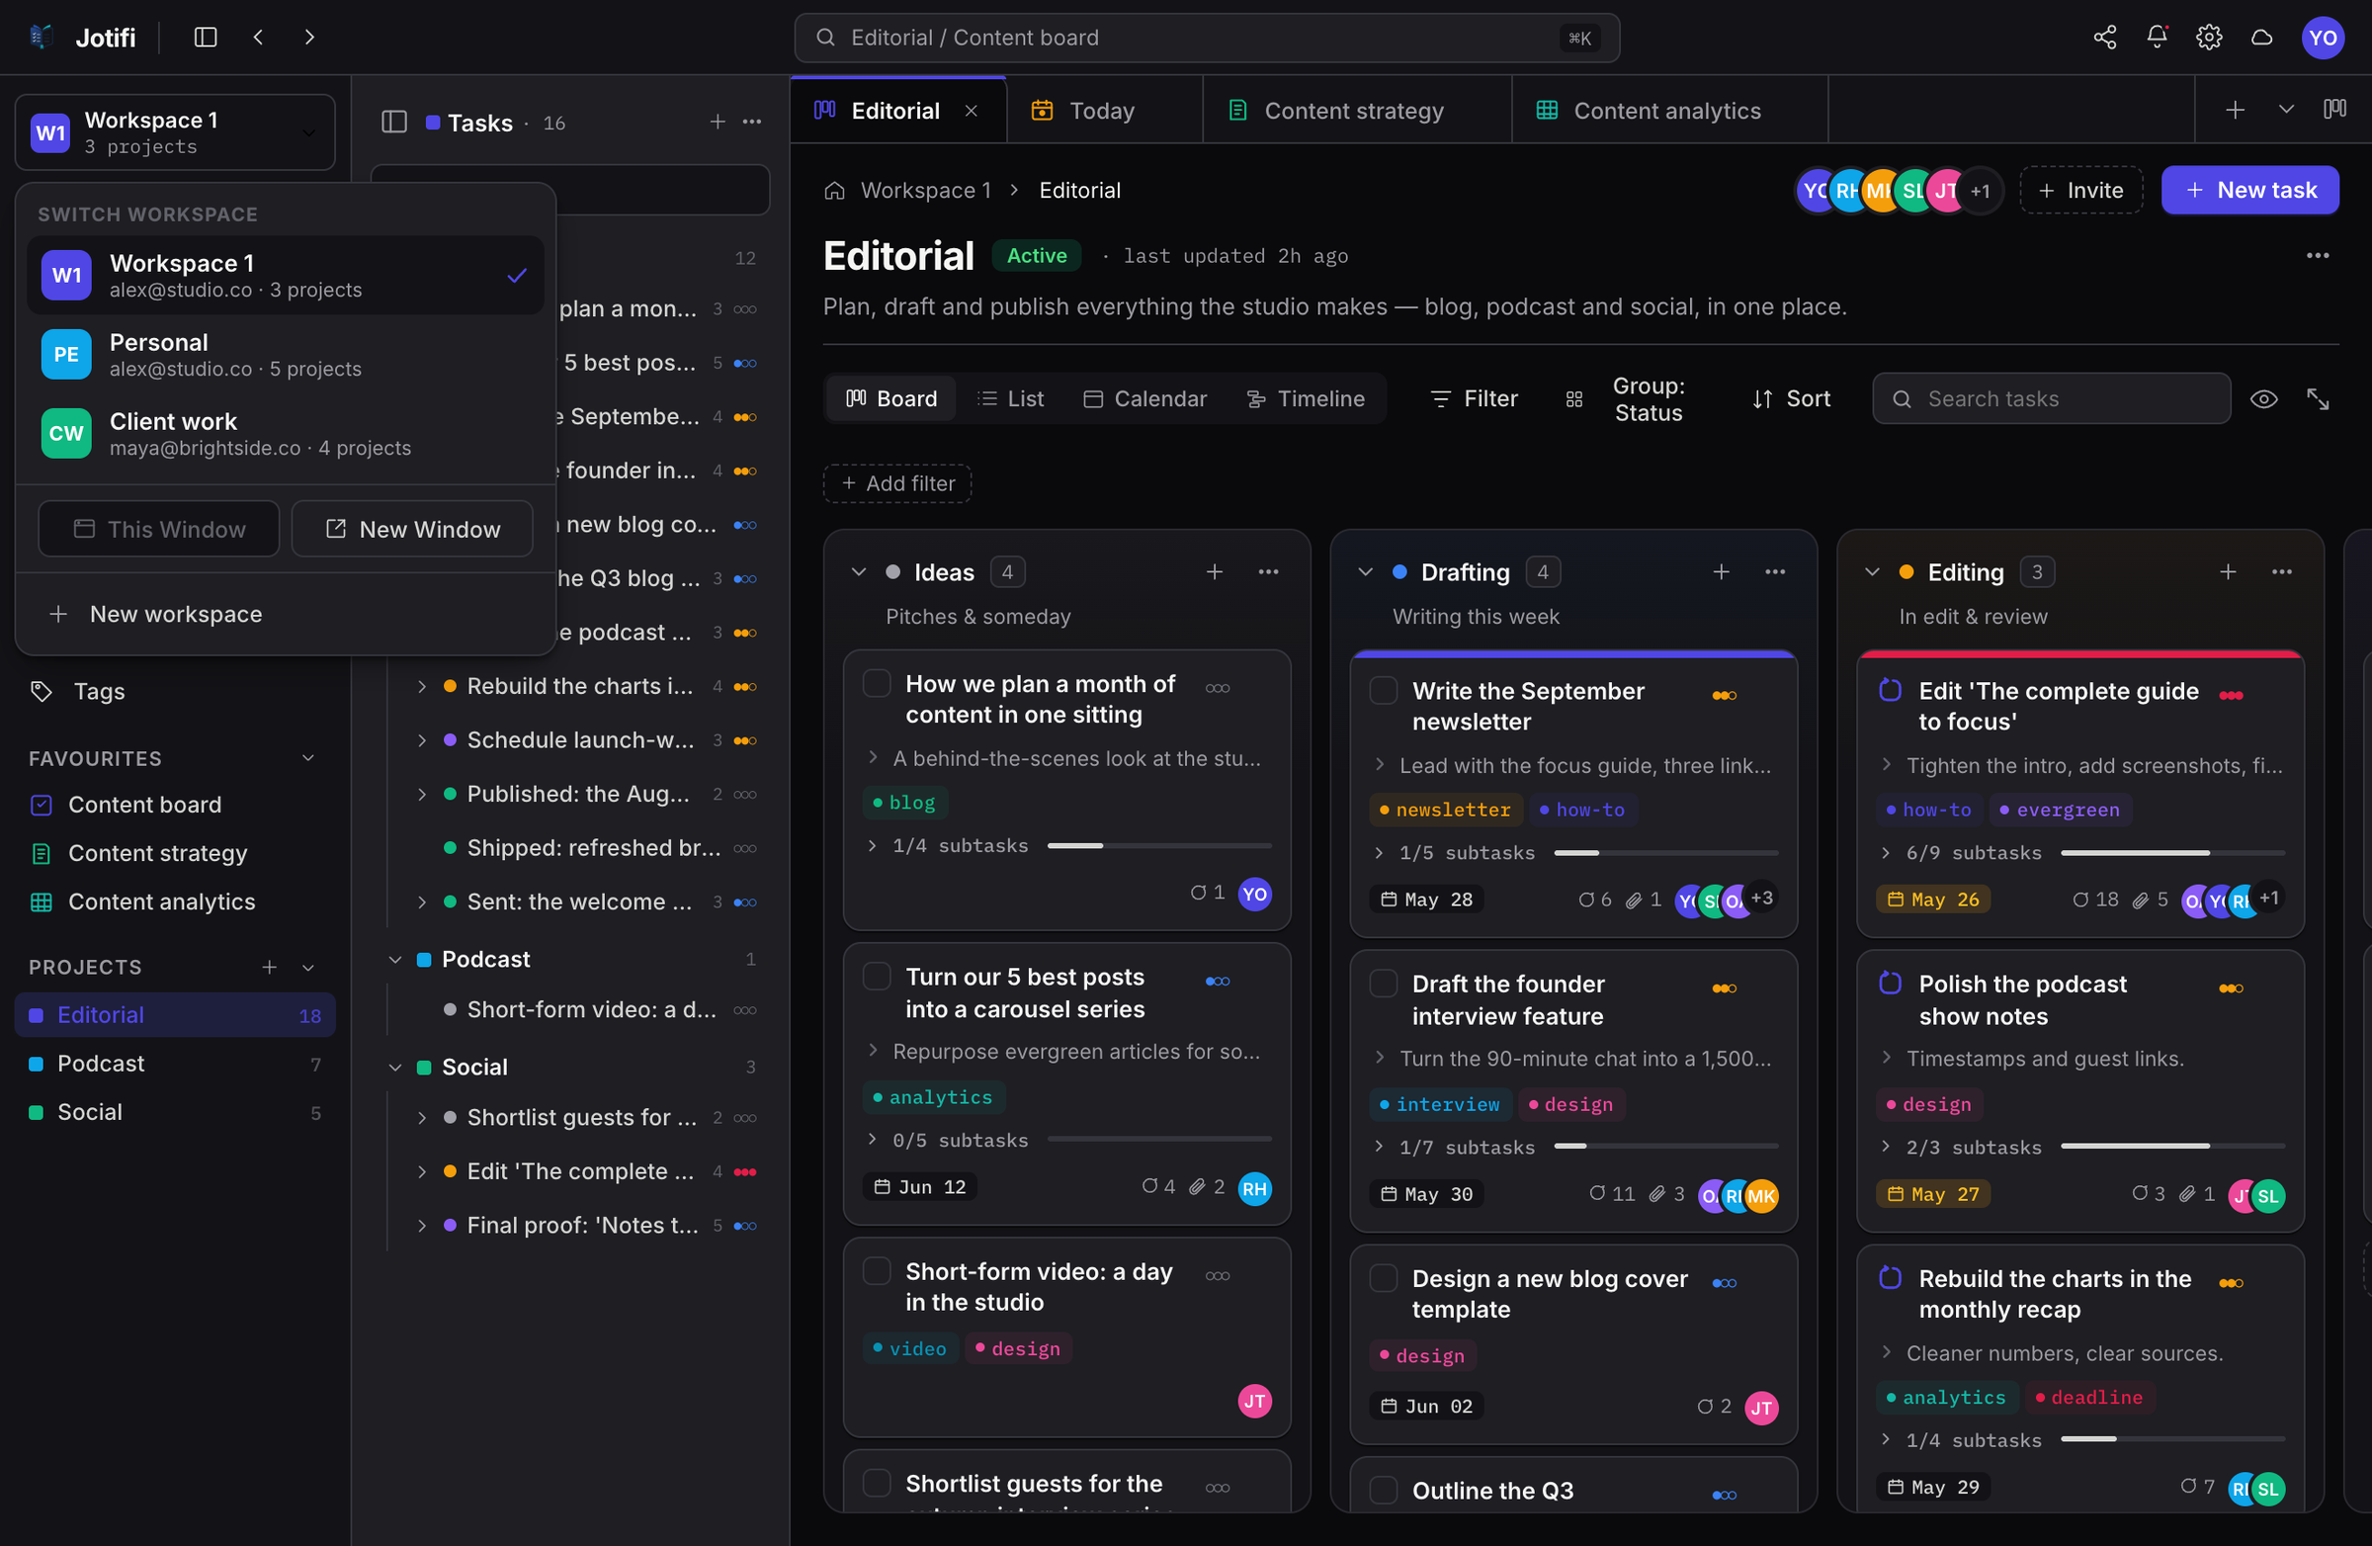Check 'How we plan a month' card checkbox
Image resolution: width=2372 pixels, height=1546 pixels.
click(x=876, y=684)
